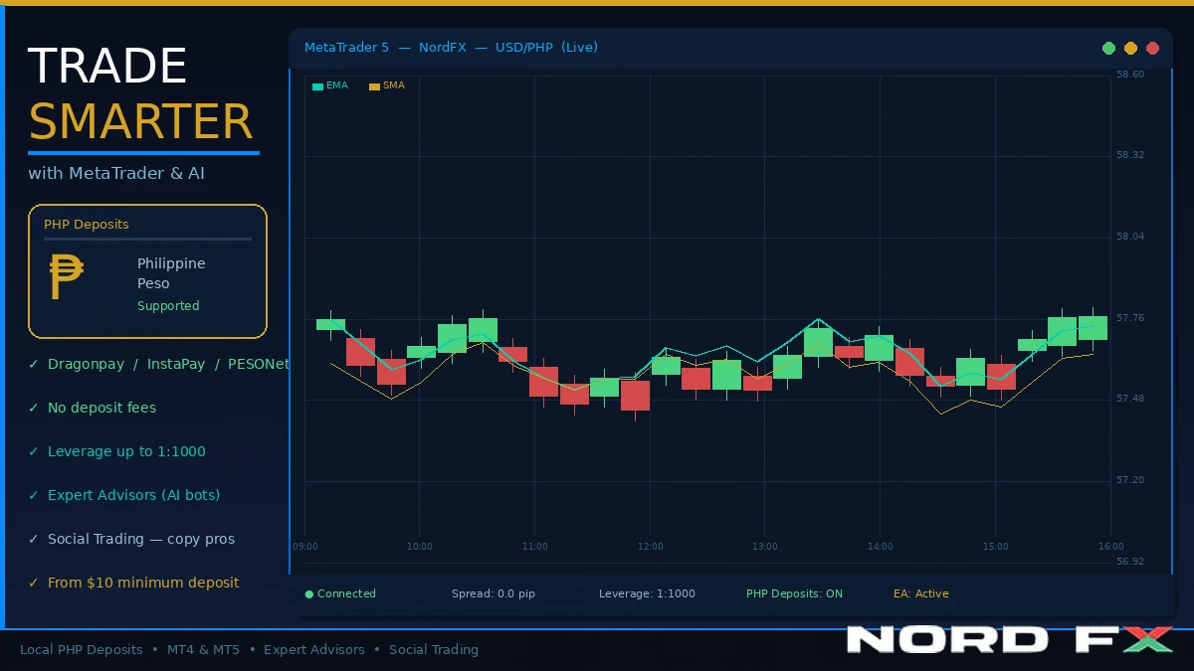
Task: Click the green window dot in title bar
Action: (1108, 48)
